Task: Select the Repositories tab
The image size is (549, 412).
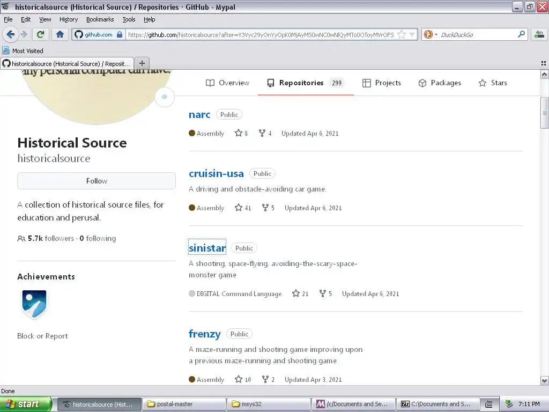Action: tap(306, 83)
